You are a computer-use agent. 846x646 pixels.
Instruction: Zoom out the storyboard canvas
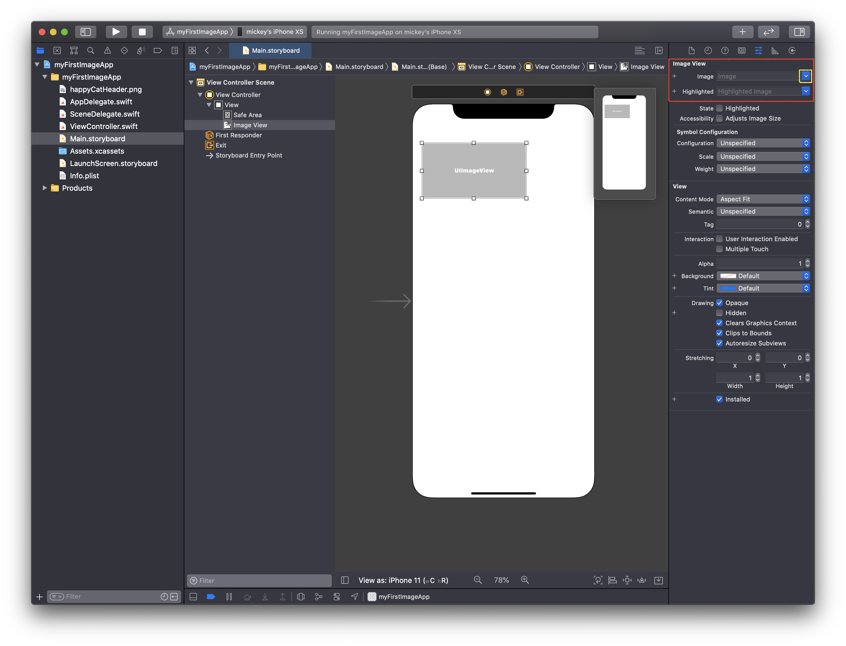478,580
